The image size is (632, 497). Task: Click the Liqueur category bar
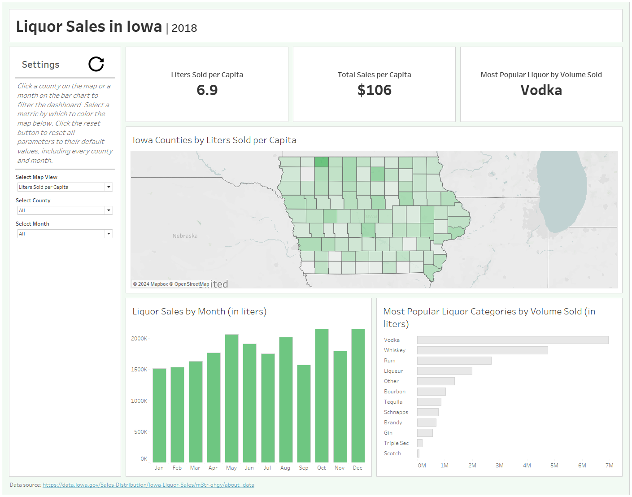point(444,371)
